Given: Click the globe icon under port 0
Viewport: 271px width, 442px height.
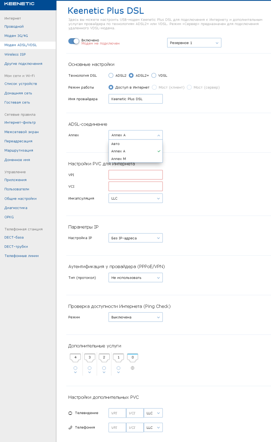Looking at the screenshot, I should [x=133, y=368].
